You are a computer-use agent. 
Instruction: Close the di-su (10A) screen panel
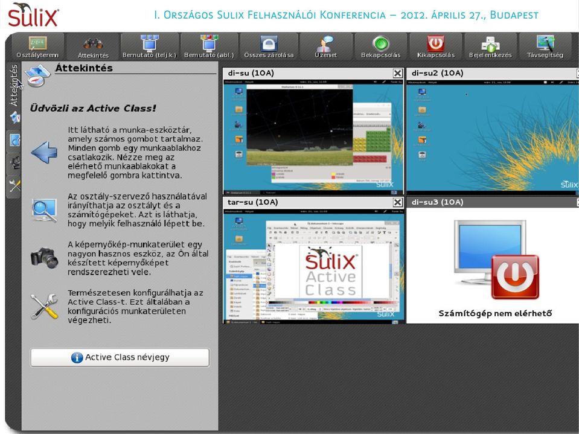click(x=398, y=73)
